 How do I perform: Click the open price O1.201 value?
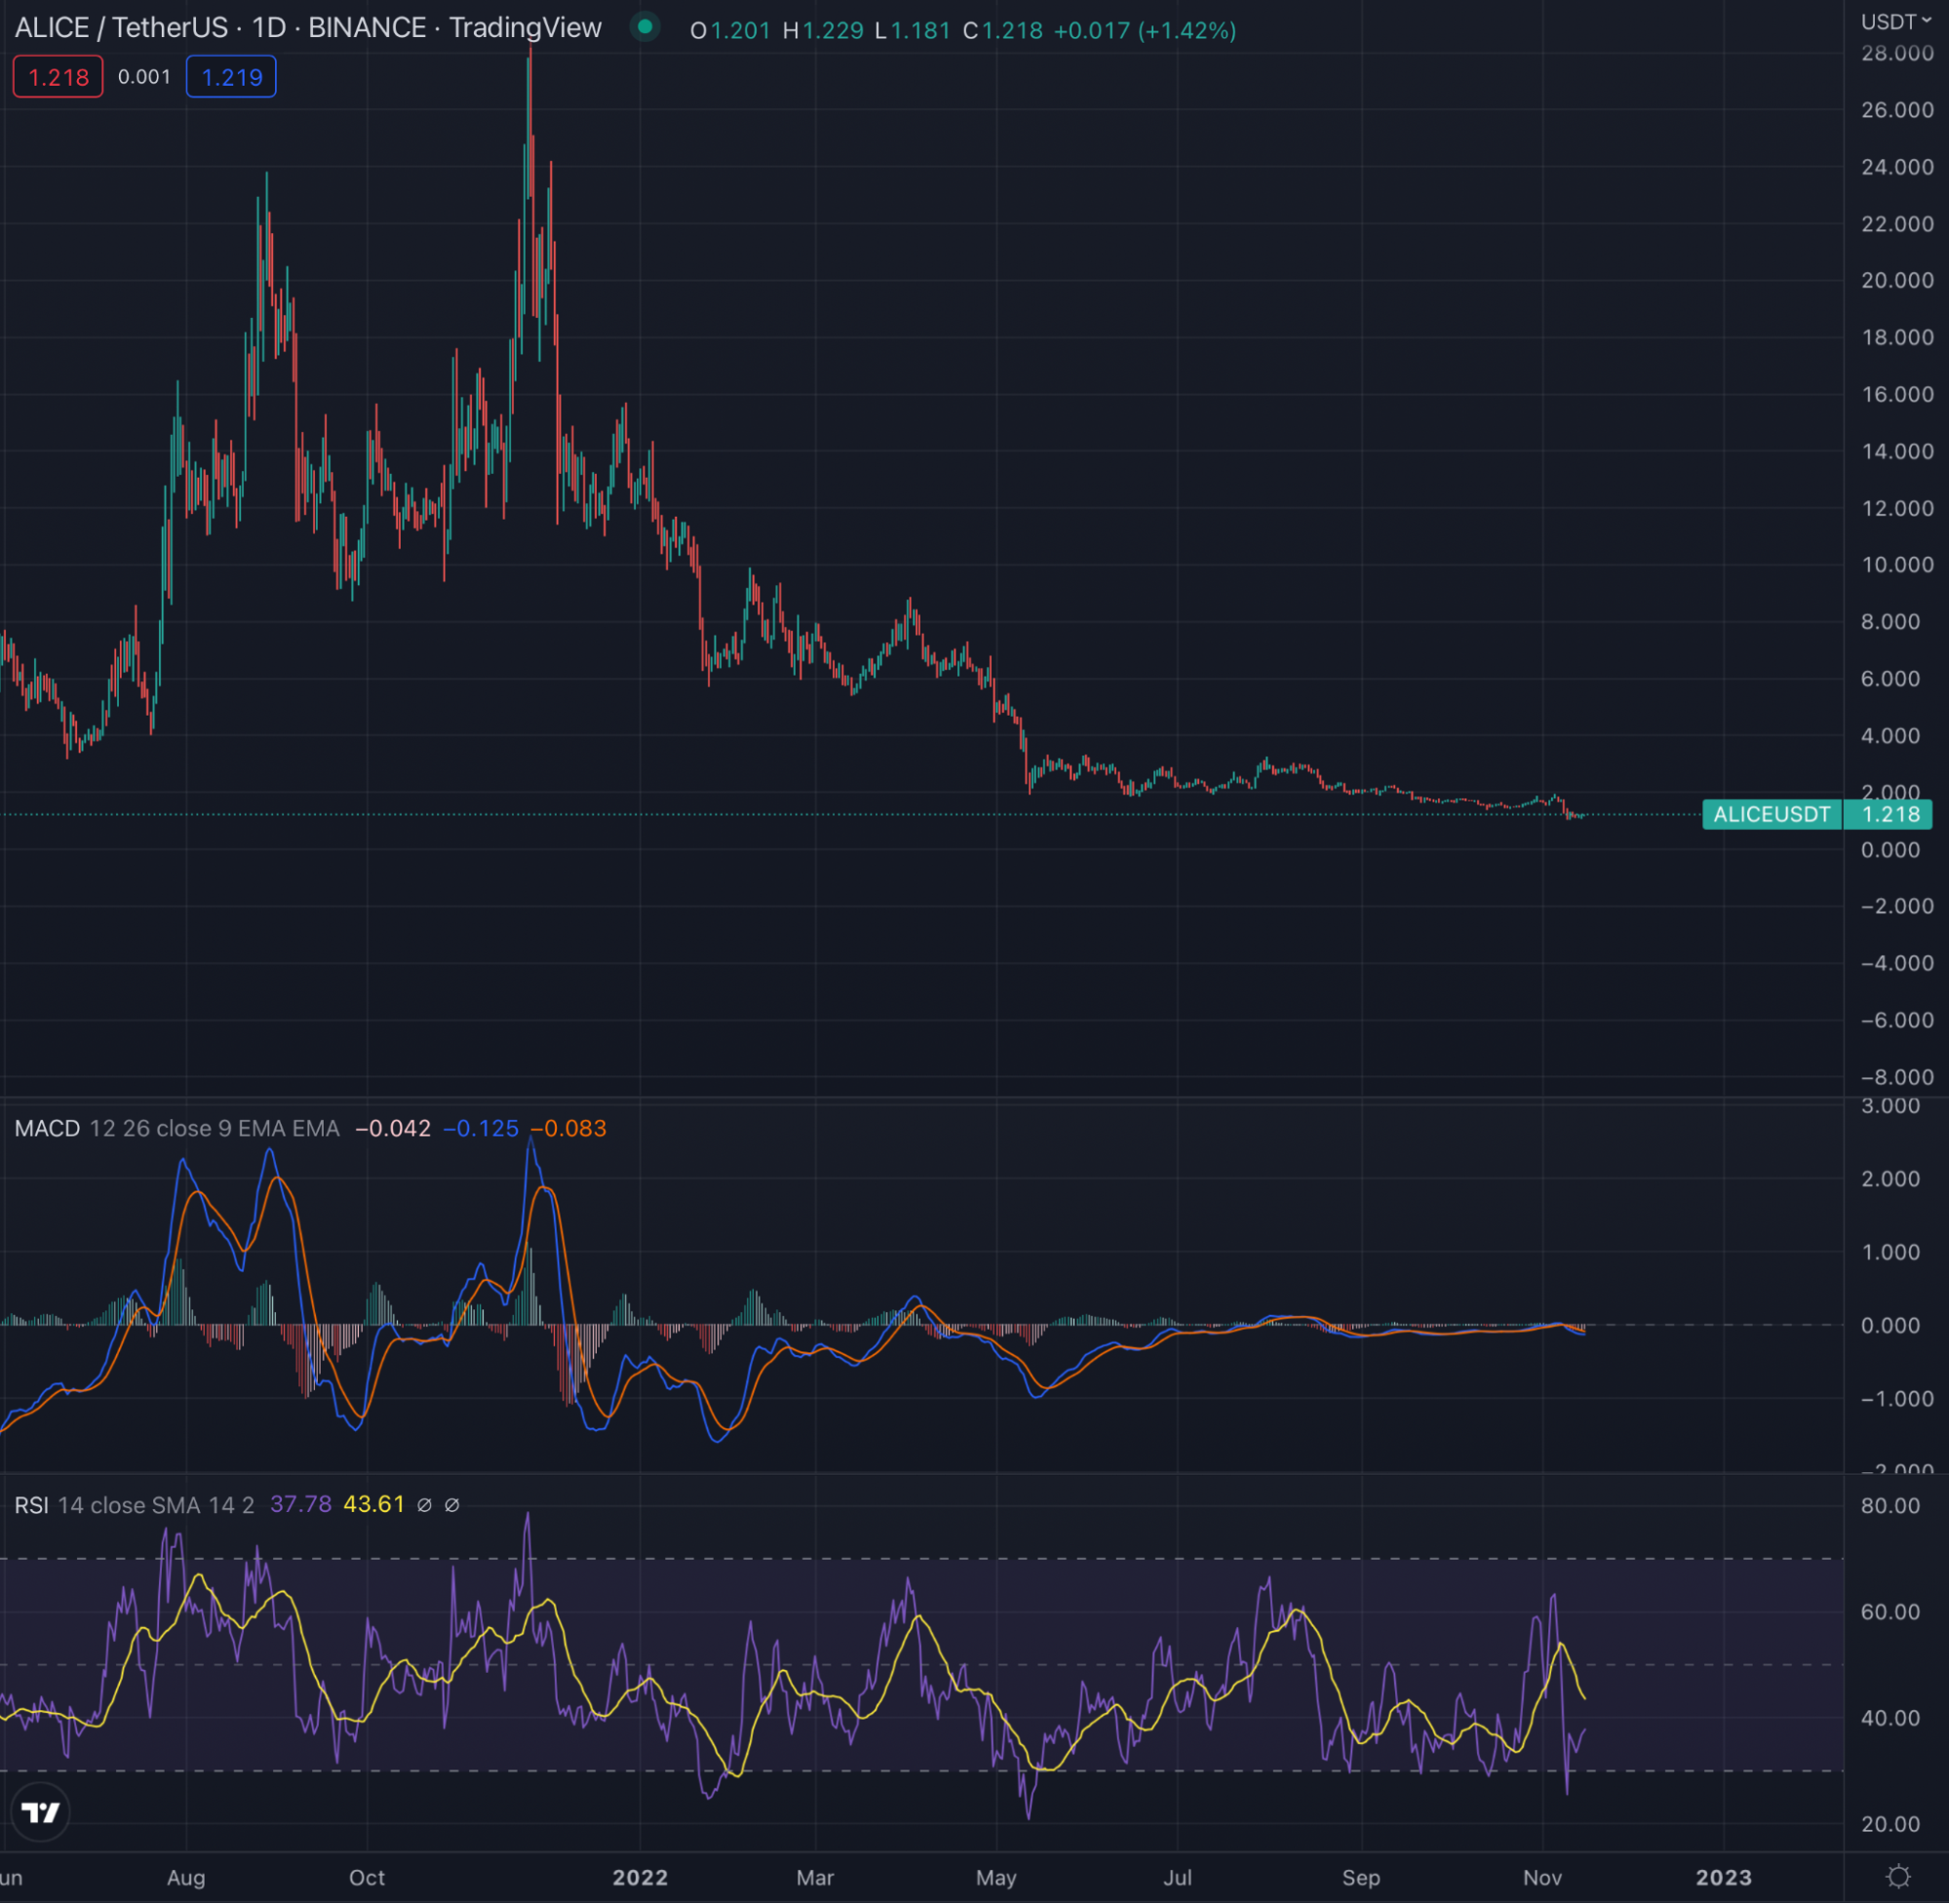(x=731, y=31)
